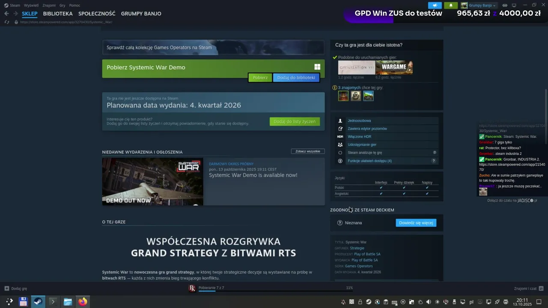Click the first friend avatar wanting this game

coord(343,96)
